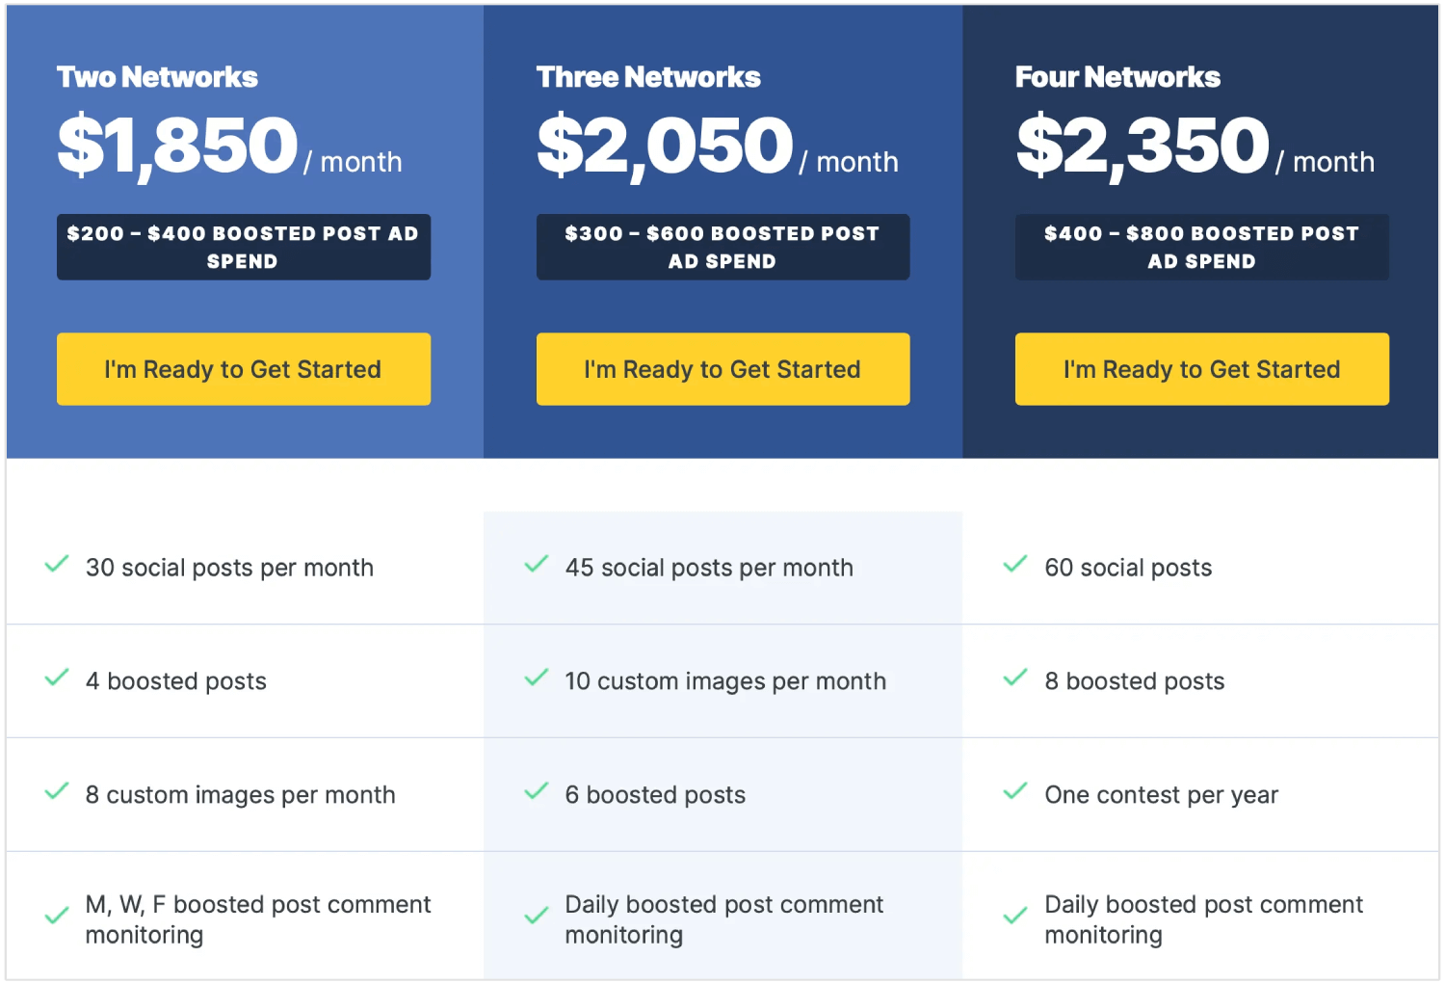Click Get Started under the Three Networks plan

[722, 369]
